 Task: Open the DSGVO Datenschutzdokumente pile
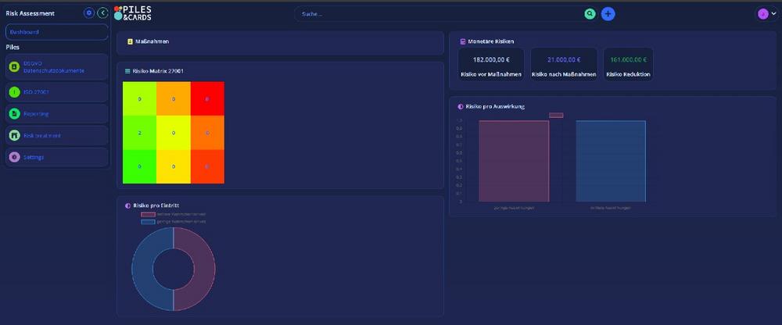pyautogui.click(x=56, y=67)
